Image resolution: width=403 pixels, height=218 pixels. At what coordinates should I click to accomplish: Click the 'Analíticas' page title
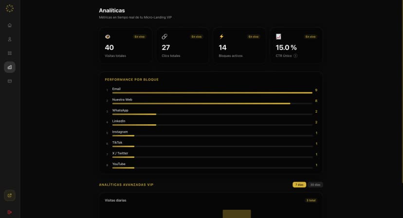click(x=112, y=11)
